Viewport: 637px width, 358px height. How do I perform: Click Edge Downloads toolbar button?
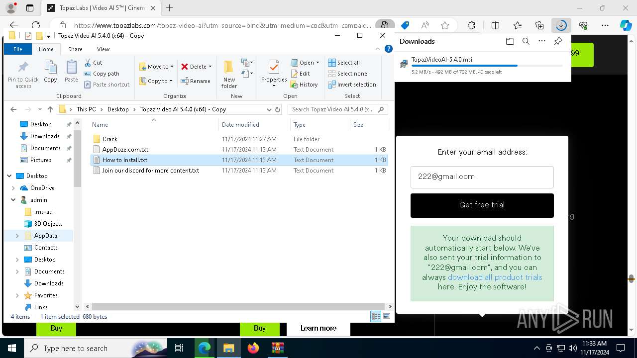coord(561,25)
